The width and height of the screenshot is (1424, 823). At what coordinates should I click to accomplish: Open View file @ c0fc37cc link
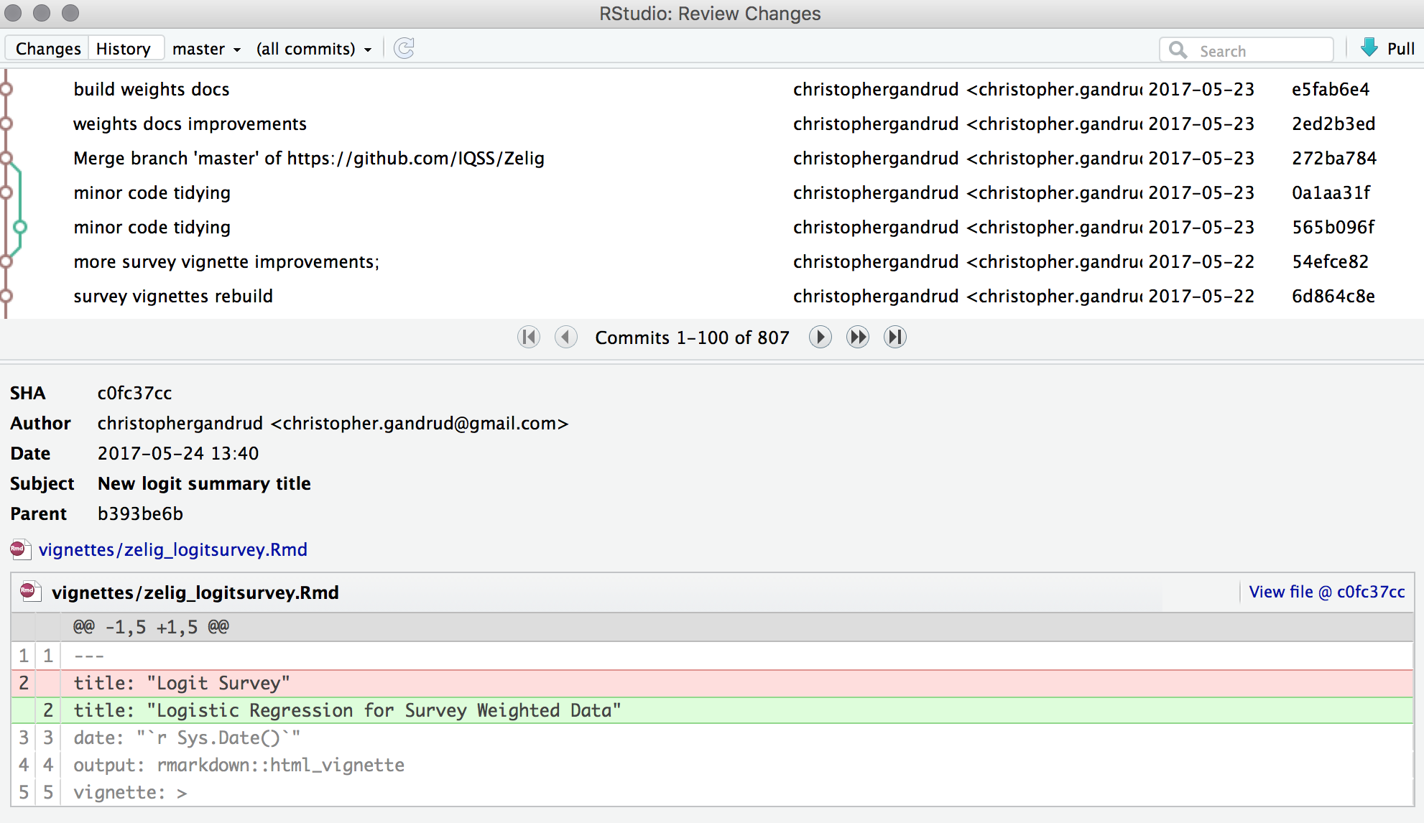[1326, 592]
